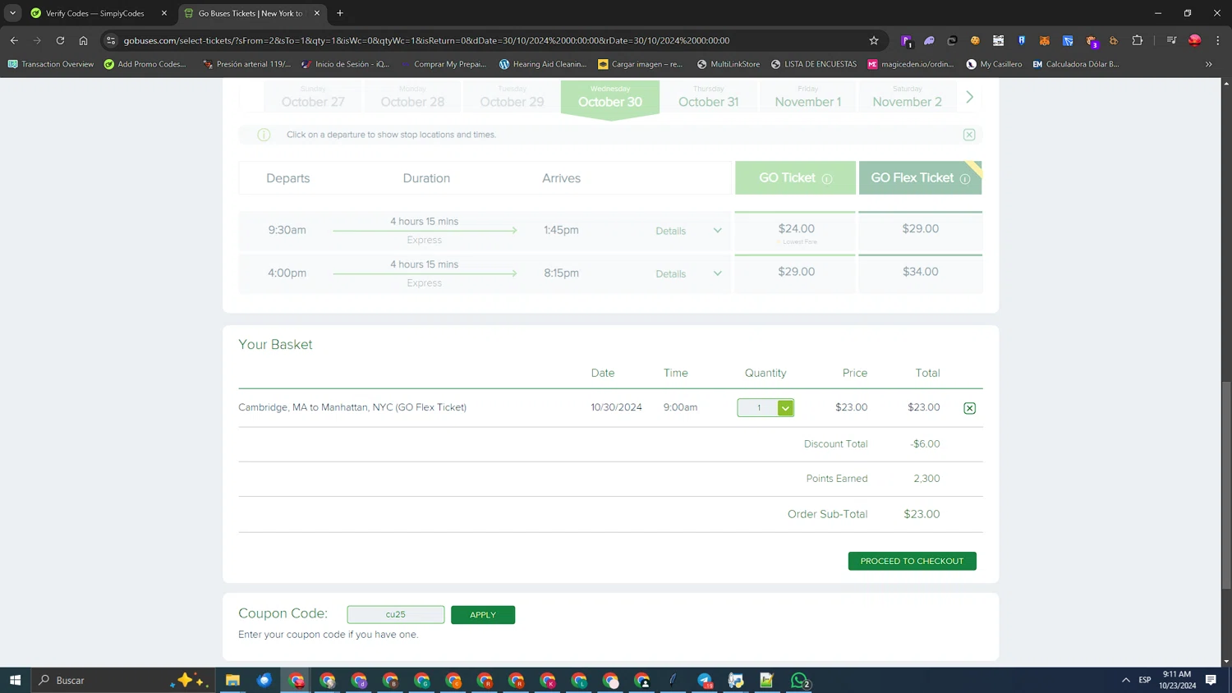Open Hearing Aid Cleaning bookmark
1232x693 pixels.
pos(543,64)
